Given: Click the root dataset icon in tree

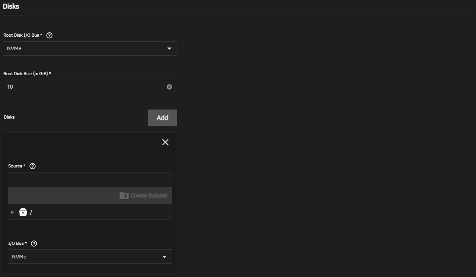Looking at the screenshot, I should pos(23,212).
